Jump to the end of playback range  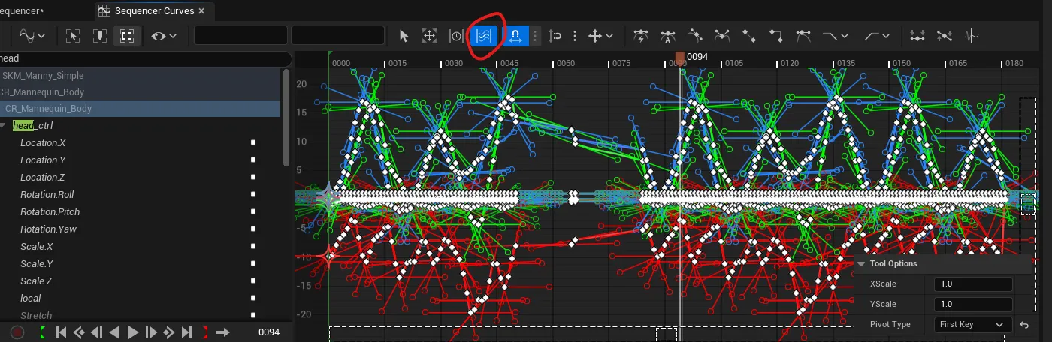click(x=187, y=332)
